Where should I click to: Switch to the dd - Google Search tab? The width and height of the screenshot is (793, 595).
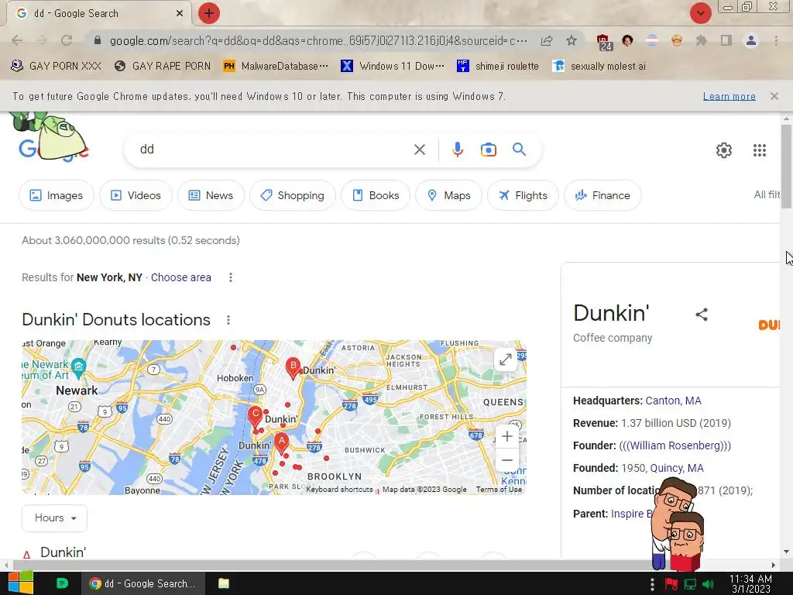click(x=98, y=14)
